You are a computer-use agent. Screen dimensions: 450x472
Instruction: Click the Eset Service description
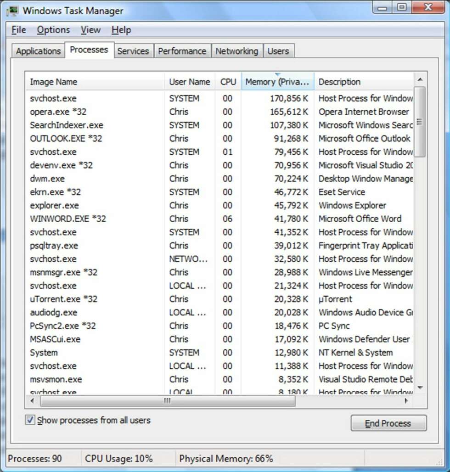342,192
